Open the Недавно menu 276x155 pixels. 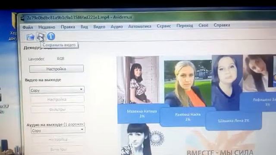click(47, 27)
